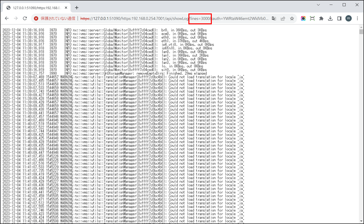
Task: Go back with the back arrow
Action: pos(7,19)
